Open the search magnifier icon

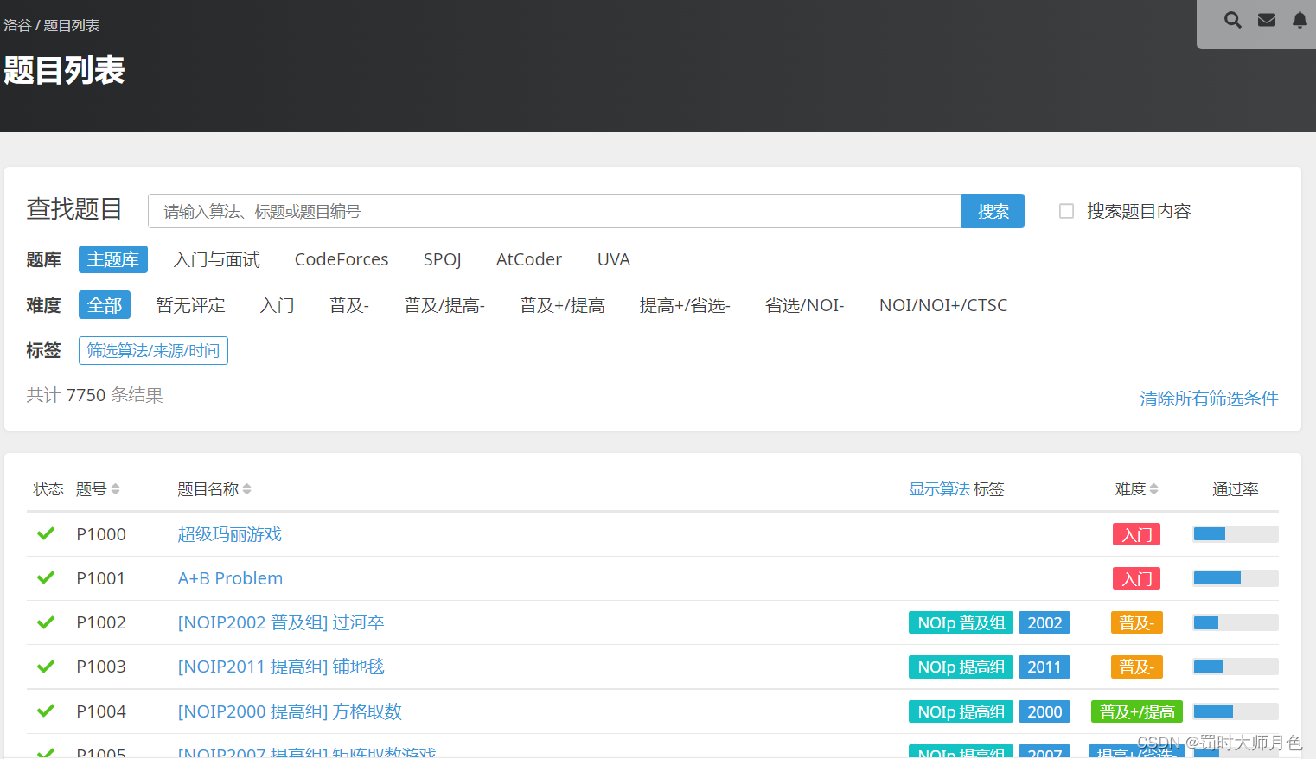[1233, 20]
